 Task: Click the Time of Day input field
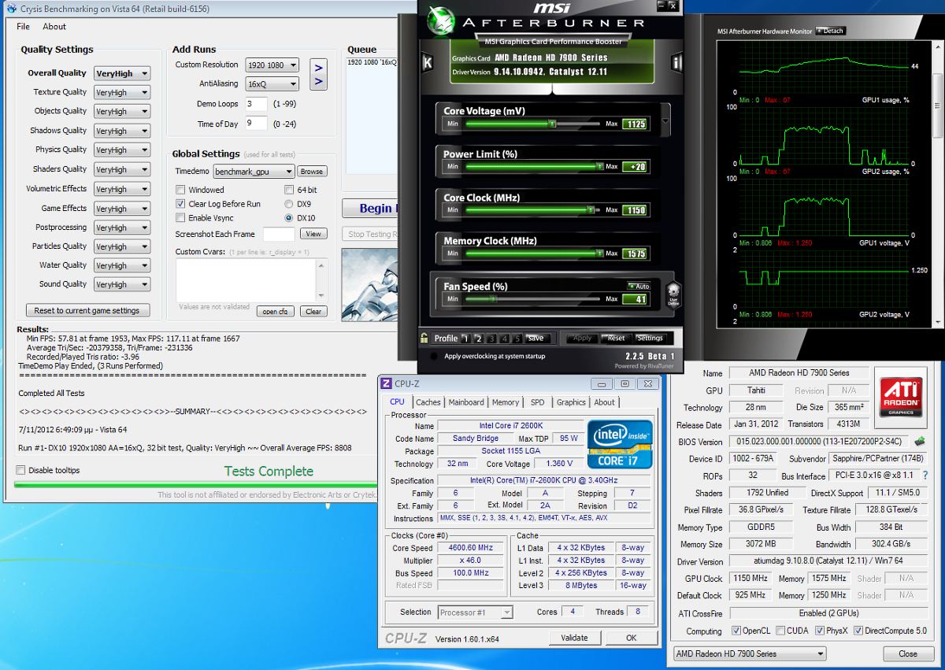point(257,124)
